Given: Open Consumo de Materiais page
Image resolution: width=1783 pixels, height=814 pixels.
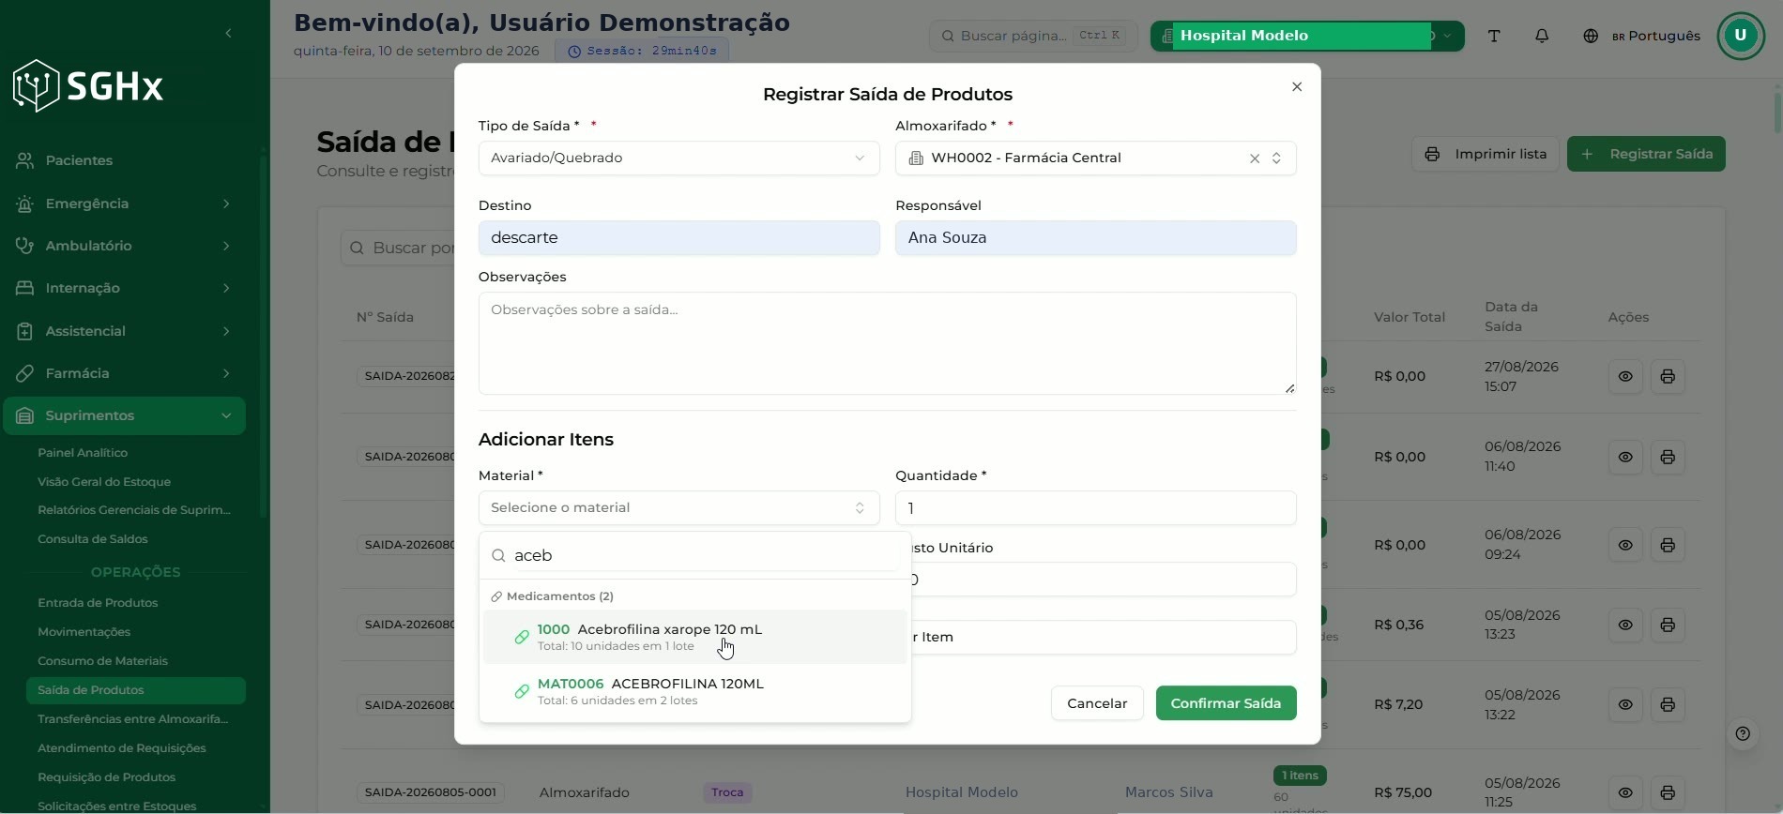Looking at the screenshot, I should tap(102, 661).
